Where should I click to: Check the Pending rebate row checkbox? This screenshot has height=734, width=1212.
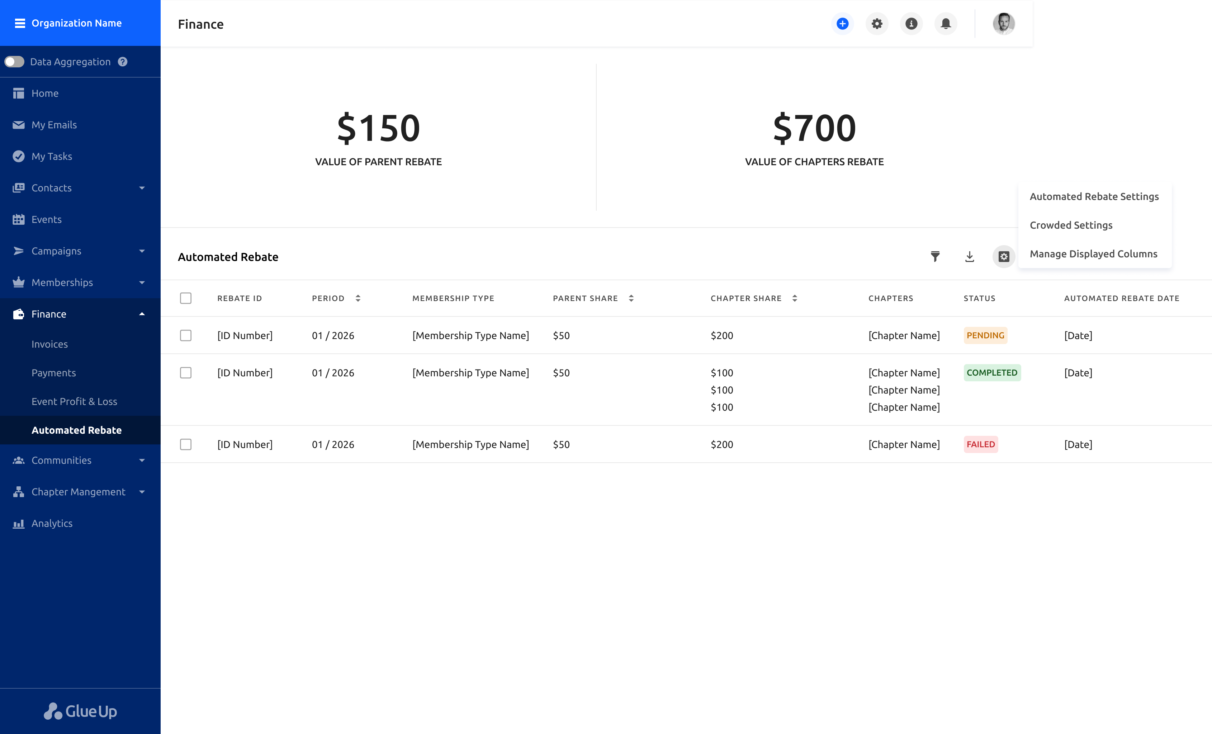[185, 335]
